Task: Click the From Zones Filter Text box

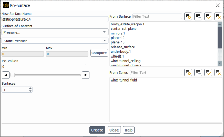Action: (x=156, y=73)
